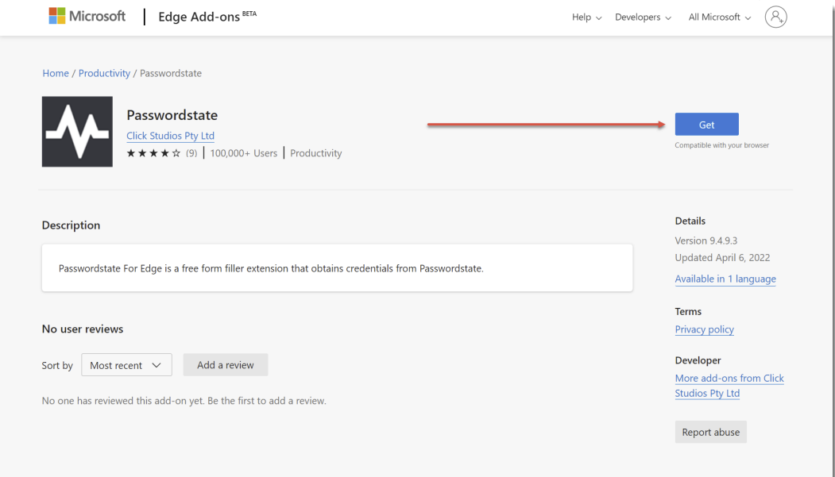Click the (9) ratings count
This screenshot has height=477, width=835.
click(191, 153)
